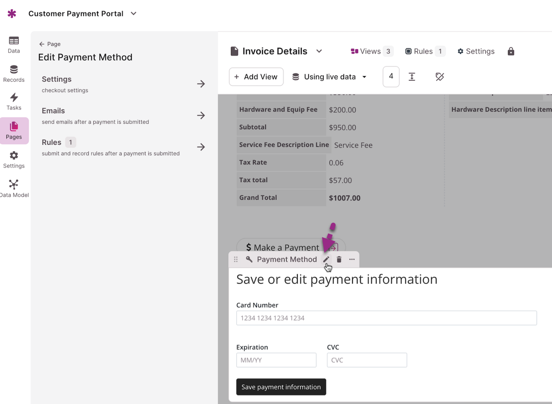
Task: Click the Card Number input field
Action: coord(386,318)
